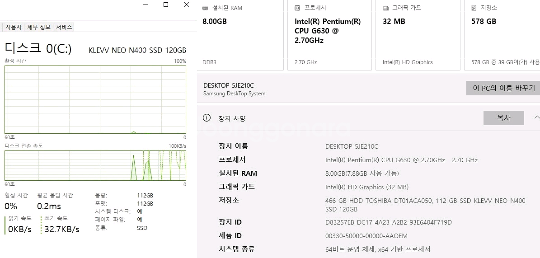
Task: Collapse the 장치 사양 section with the chevron
Action: [x=536, y=117]
